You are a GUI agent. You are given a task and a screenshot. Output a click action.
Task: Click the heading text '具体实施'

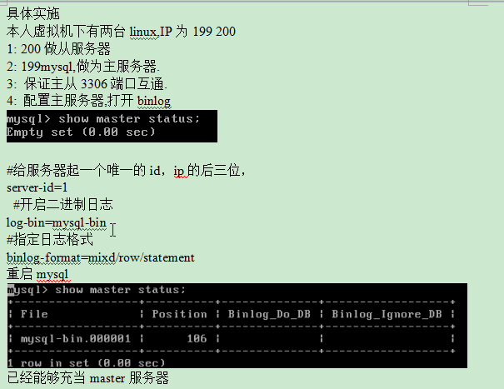pyautogui.click(x=33, y=14)
